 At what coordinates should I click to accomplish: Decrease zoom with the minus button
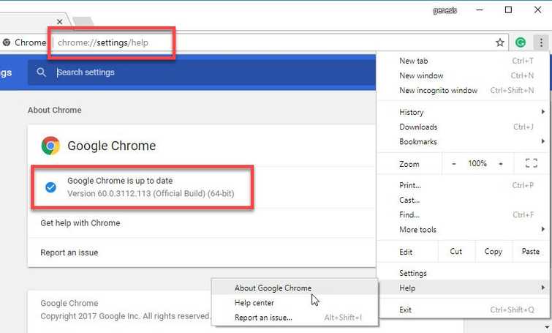(454, 163)
